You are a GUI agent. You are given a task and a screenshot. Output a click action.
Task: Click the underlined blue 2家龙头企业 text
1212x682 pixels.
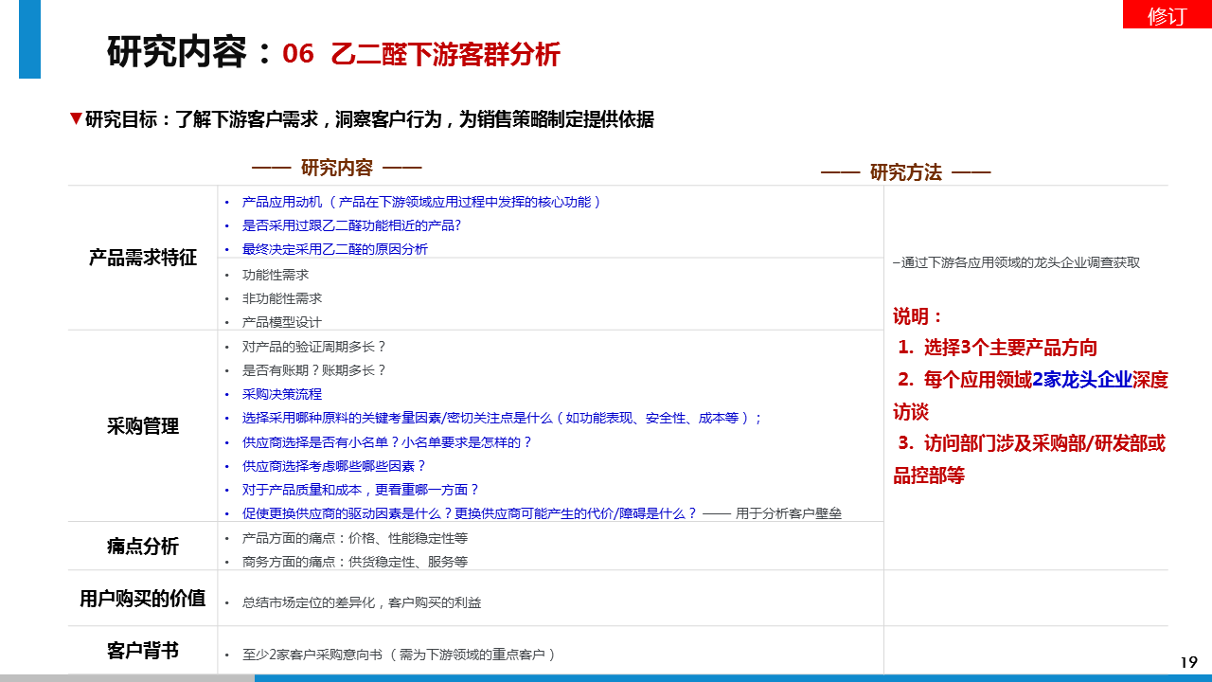click(x=1081, y=380)
